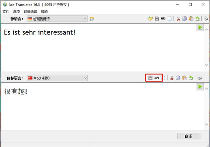Paste into translation icon
The image size is (210, 147).
pos(185,78)
